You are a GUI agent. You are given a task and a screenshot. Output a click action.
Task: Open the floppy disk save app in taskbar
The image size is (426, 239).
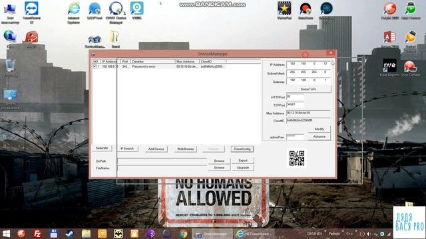(x=53, y=234)
